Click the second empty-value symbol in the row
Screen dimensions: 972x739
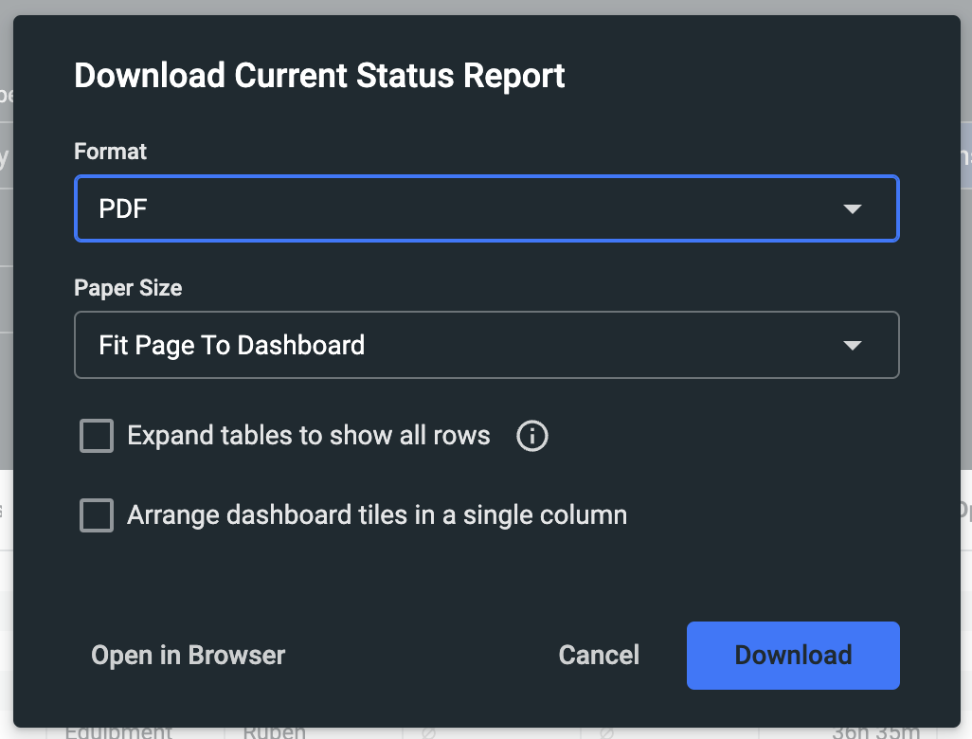pyautogui.click(x=606, y=733)
